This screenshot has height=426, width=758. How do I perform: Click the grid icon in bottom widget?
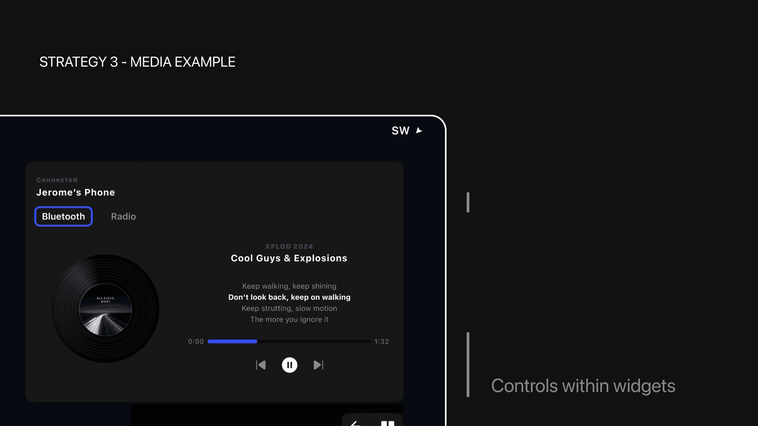pos(387,423)
